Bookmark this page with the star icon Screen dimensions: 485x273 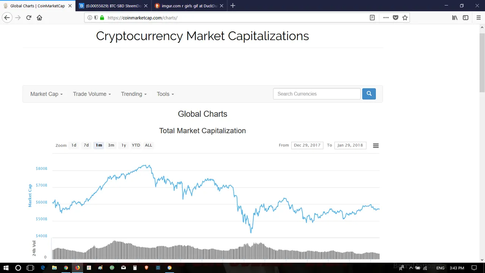[x=405, y=17]
